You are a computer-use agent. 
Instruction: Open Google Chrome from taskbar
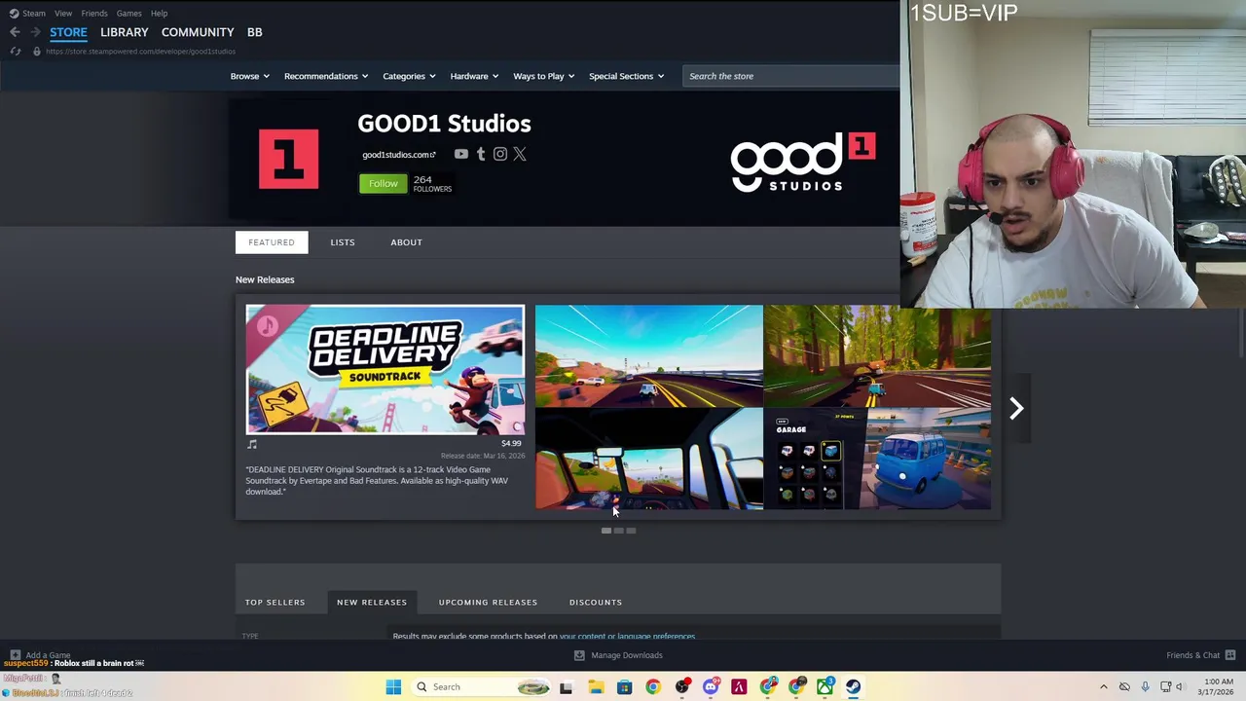coord(653,687)
